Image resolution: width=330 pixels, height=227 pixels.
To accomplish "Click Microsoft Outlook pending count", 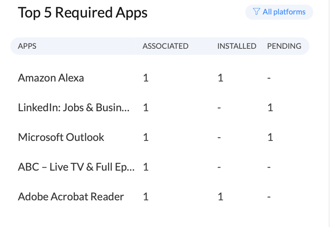I will pos(270,137).
